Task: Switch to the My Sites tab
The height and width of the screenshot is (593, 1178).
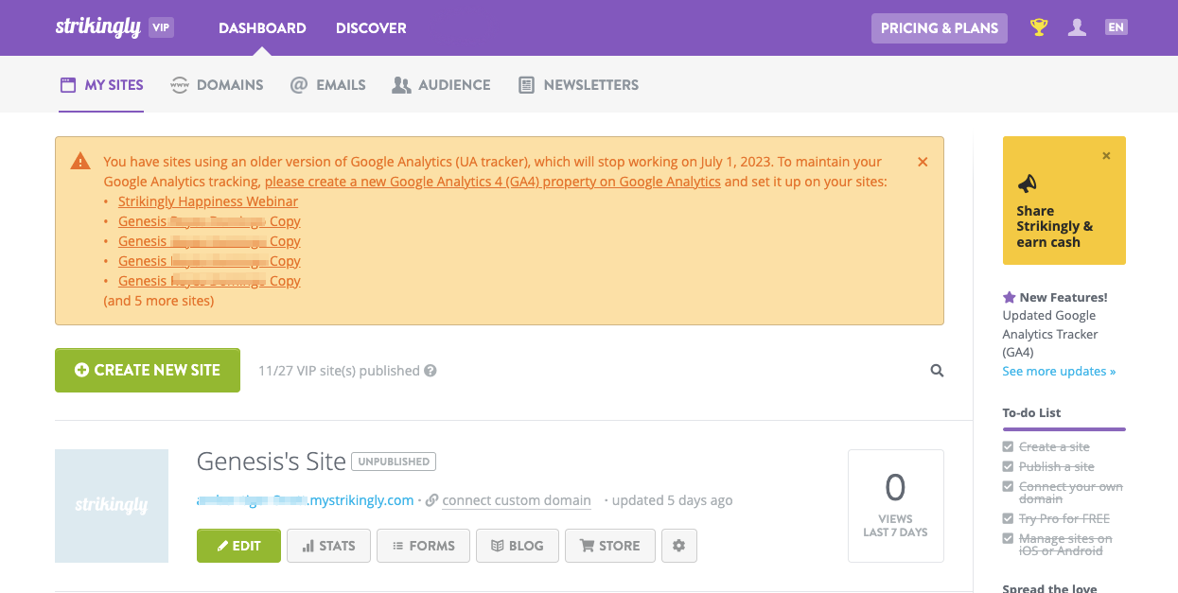Action: click(x=101, y=85)
